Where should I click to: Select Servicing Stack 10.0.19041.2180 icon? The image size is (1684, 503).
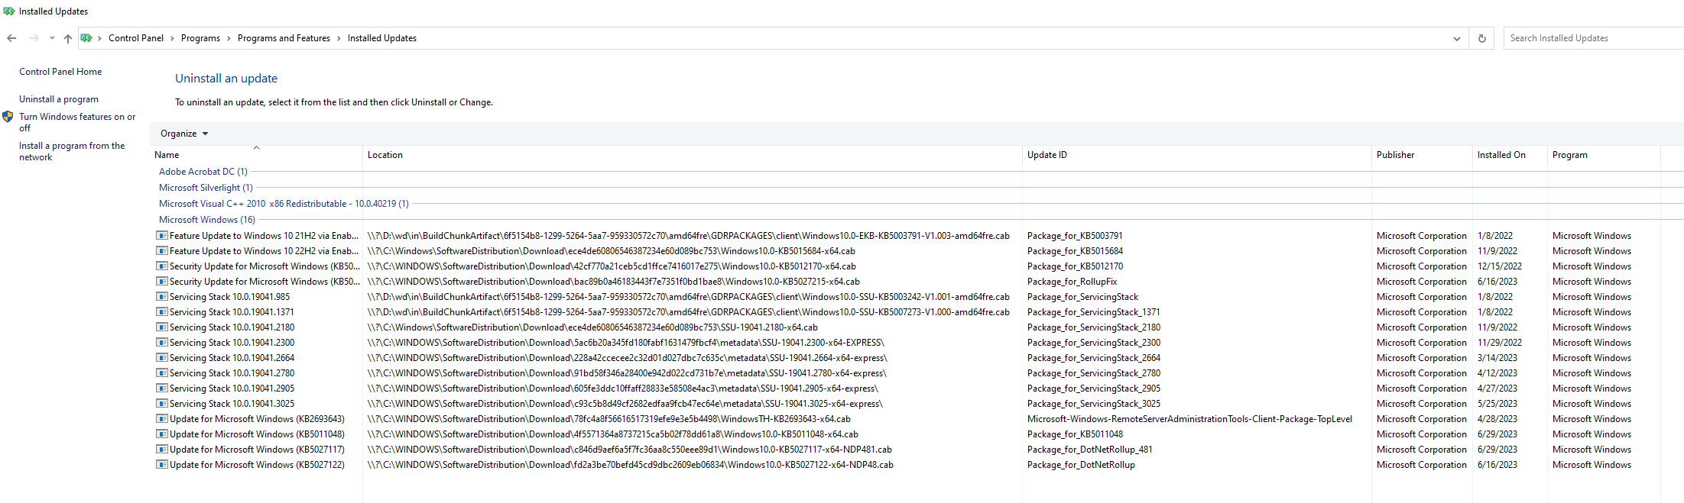(162, 327)
